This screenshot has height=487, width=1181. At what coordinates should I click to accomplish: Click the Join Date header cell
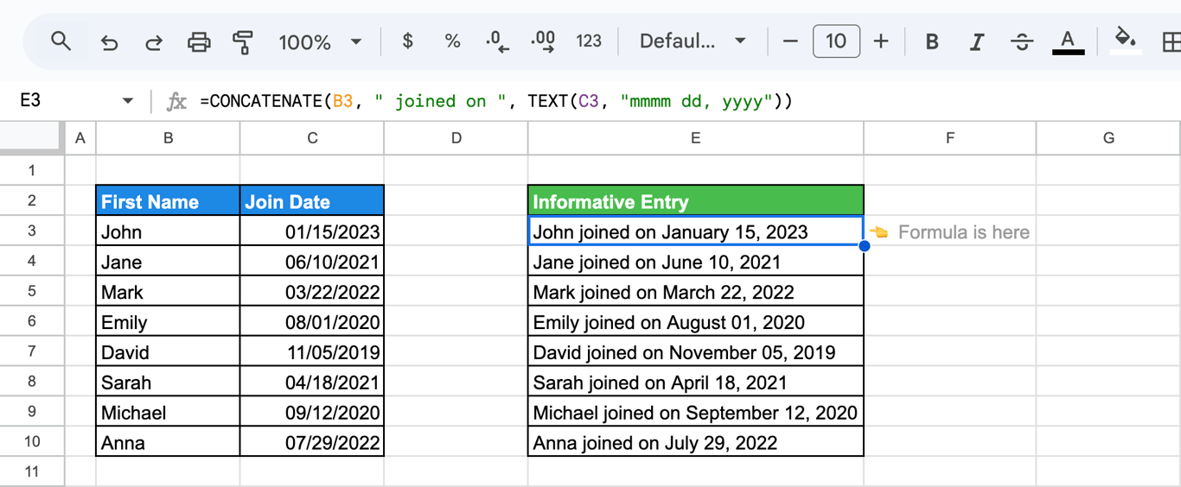click(312, 200)
